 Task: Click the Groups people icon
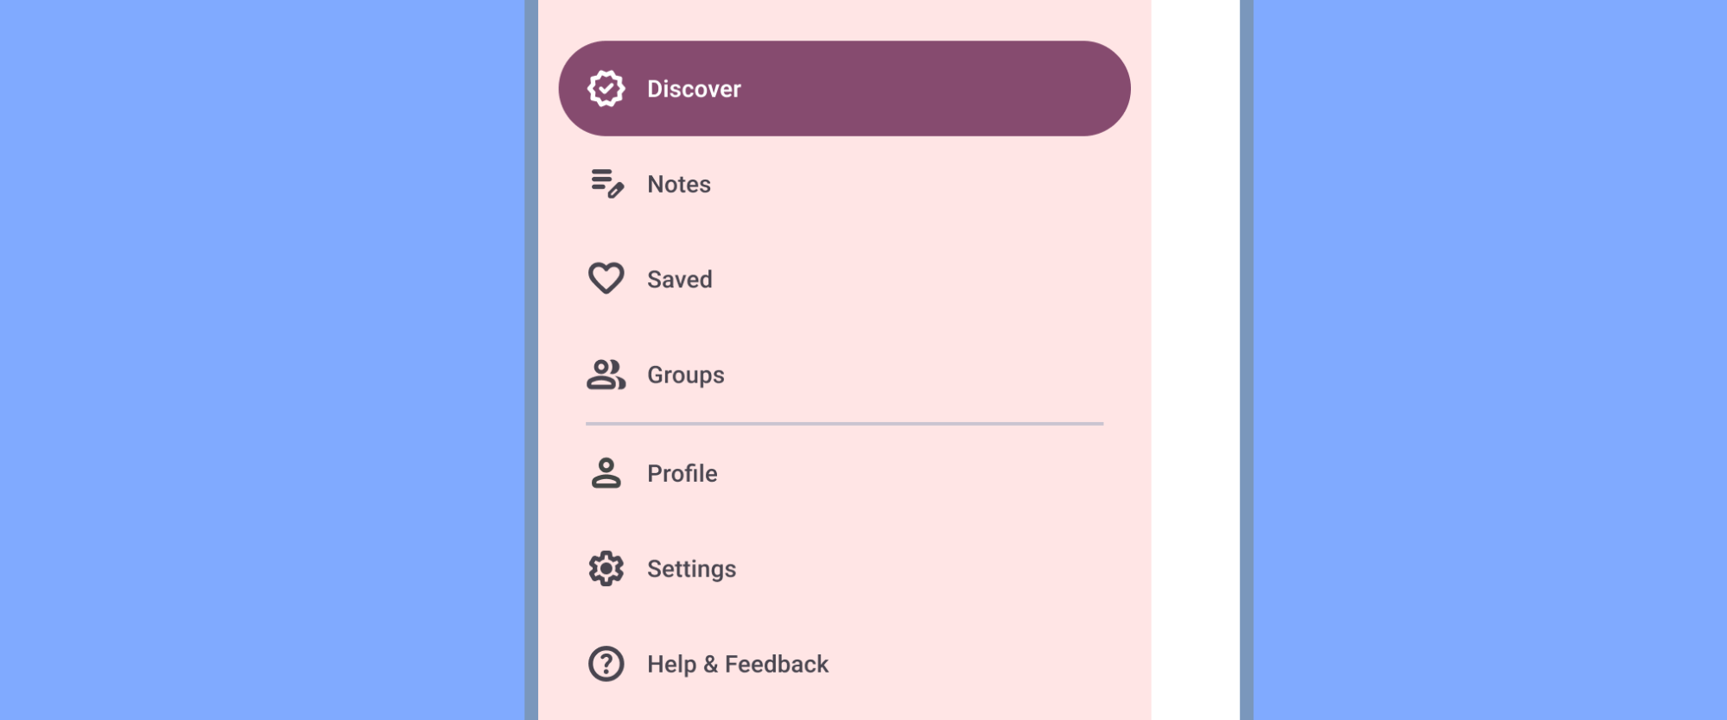pos(605,375)
